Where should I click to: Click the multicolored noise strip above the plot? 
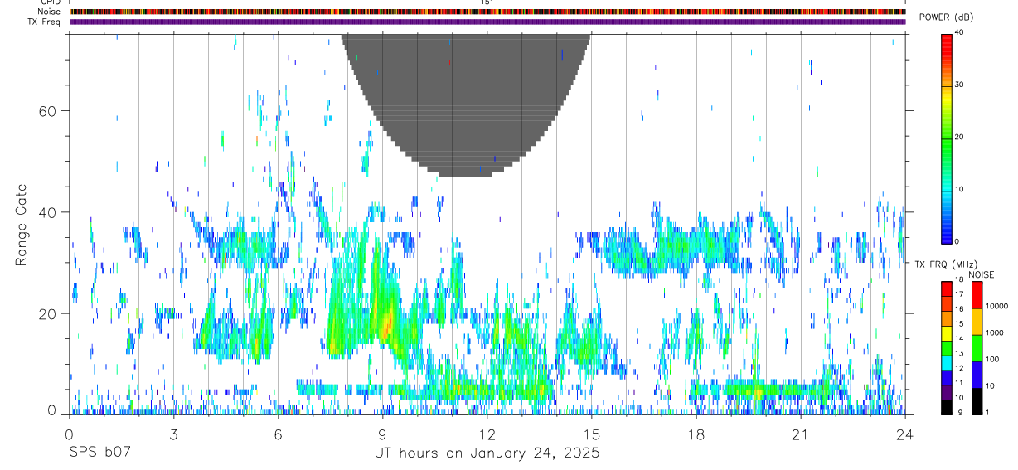(487, 12)
